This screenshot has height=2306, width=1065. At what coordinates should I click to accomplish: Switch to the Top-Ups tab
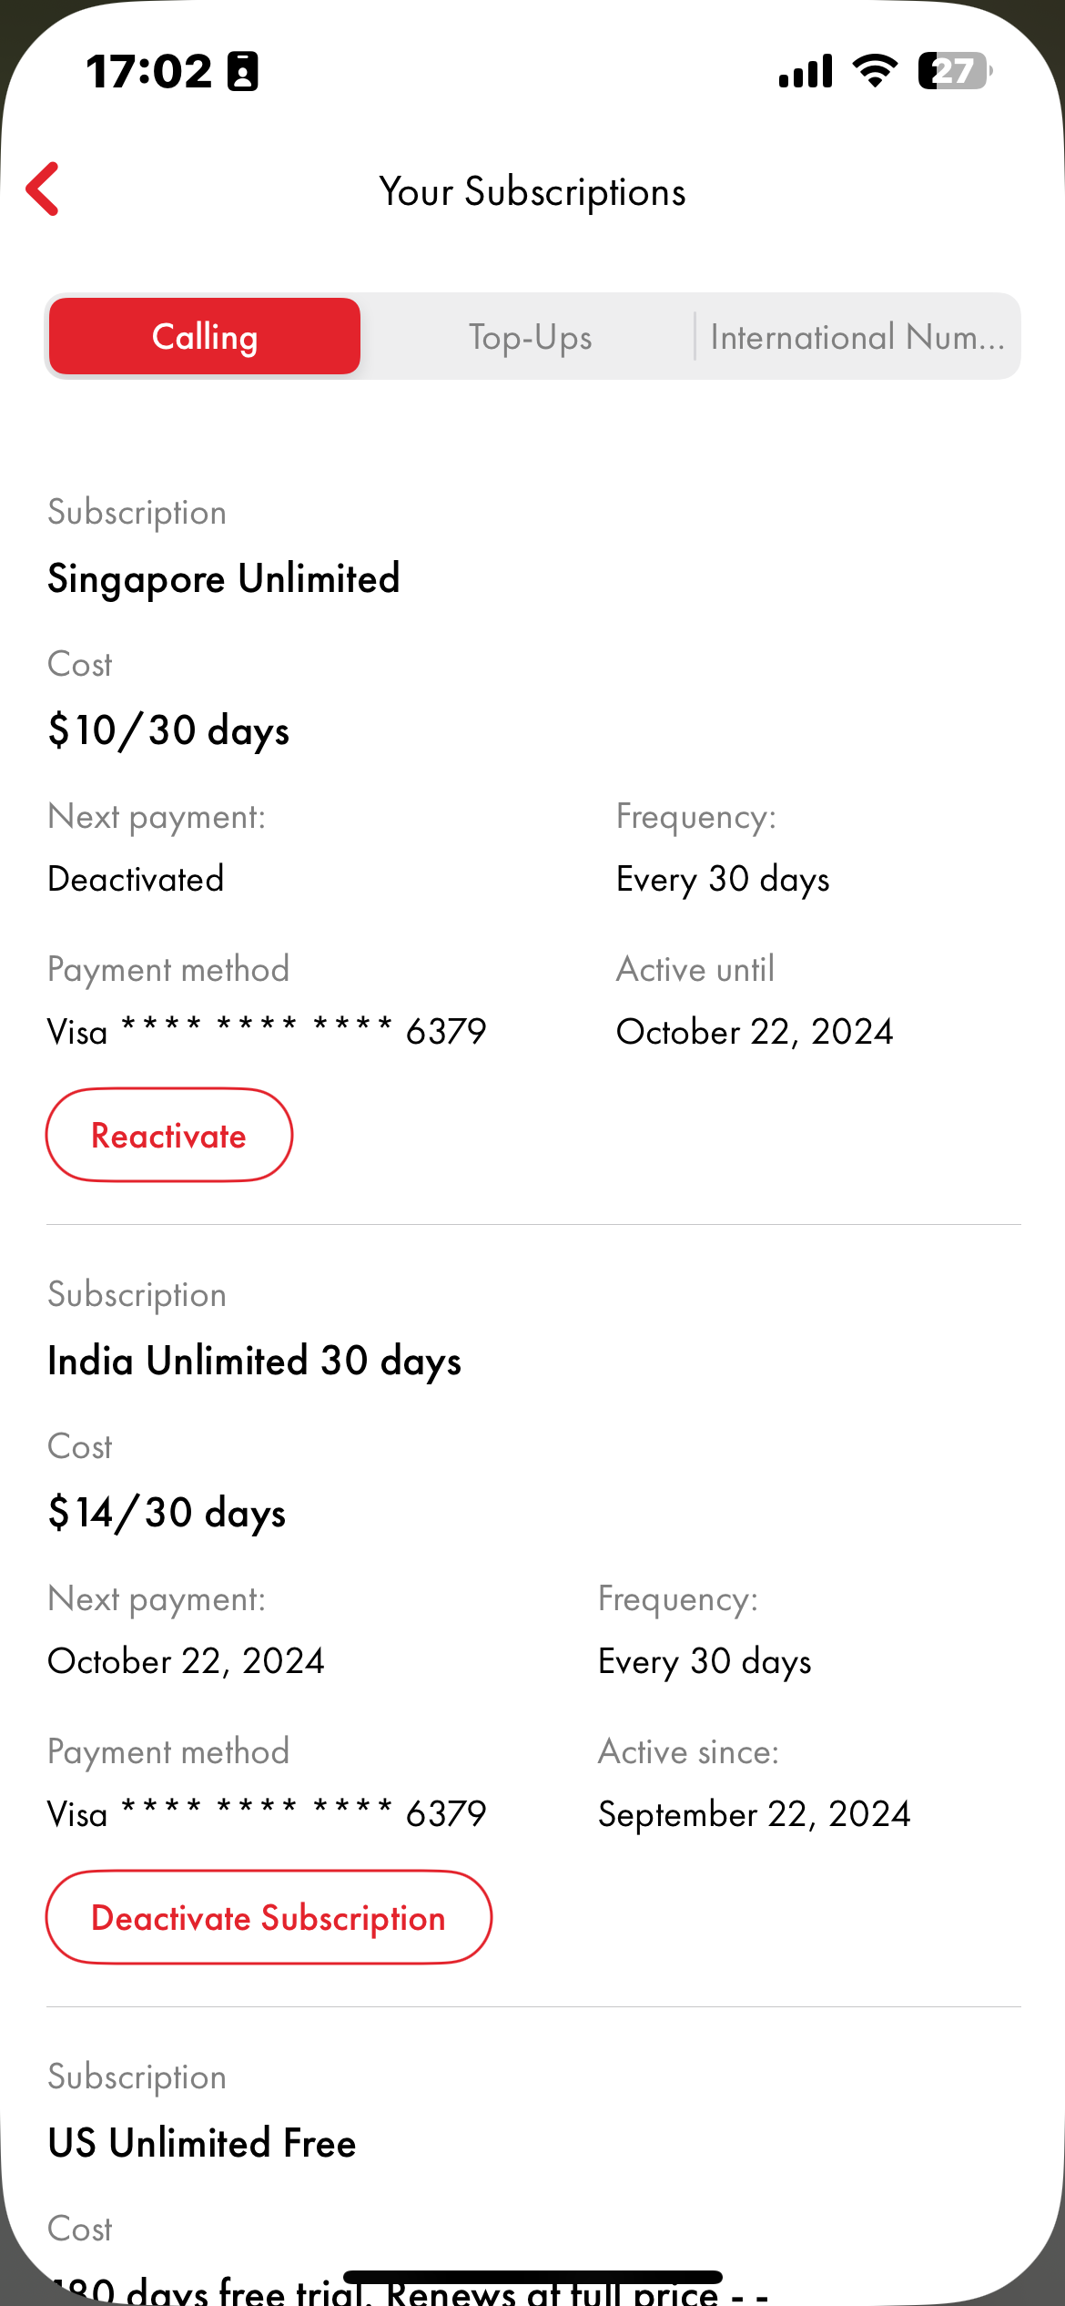coord(530,337)
